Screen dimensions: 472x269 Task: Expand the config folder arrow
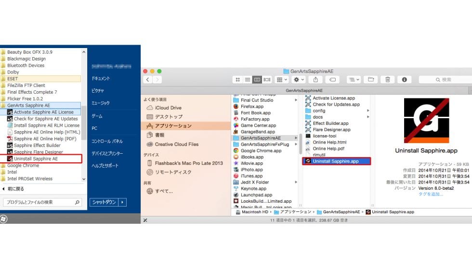tap(368, 111)
